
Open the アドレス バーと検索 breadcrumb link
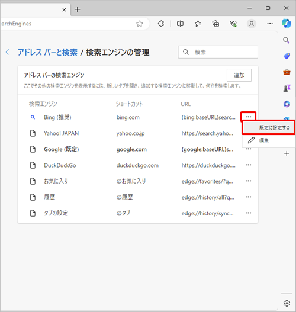pyautogui.click(x=47, y=52)
